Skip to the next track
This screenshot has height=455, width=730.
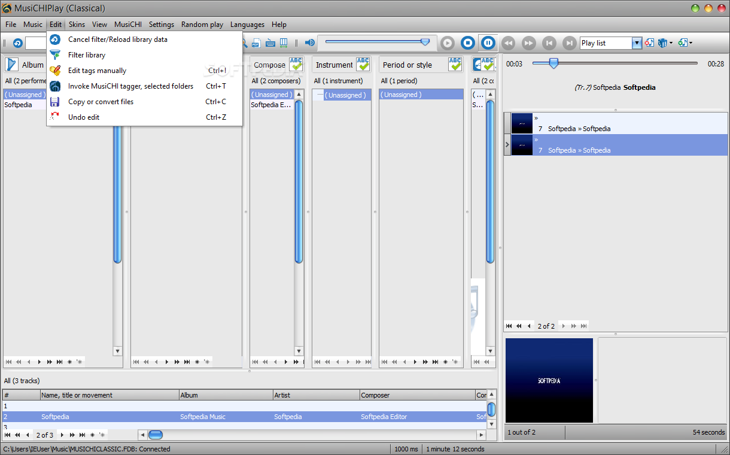click(570, 43)
